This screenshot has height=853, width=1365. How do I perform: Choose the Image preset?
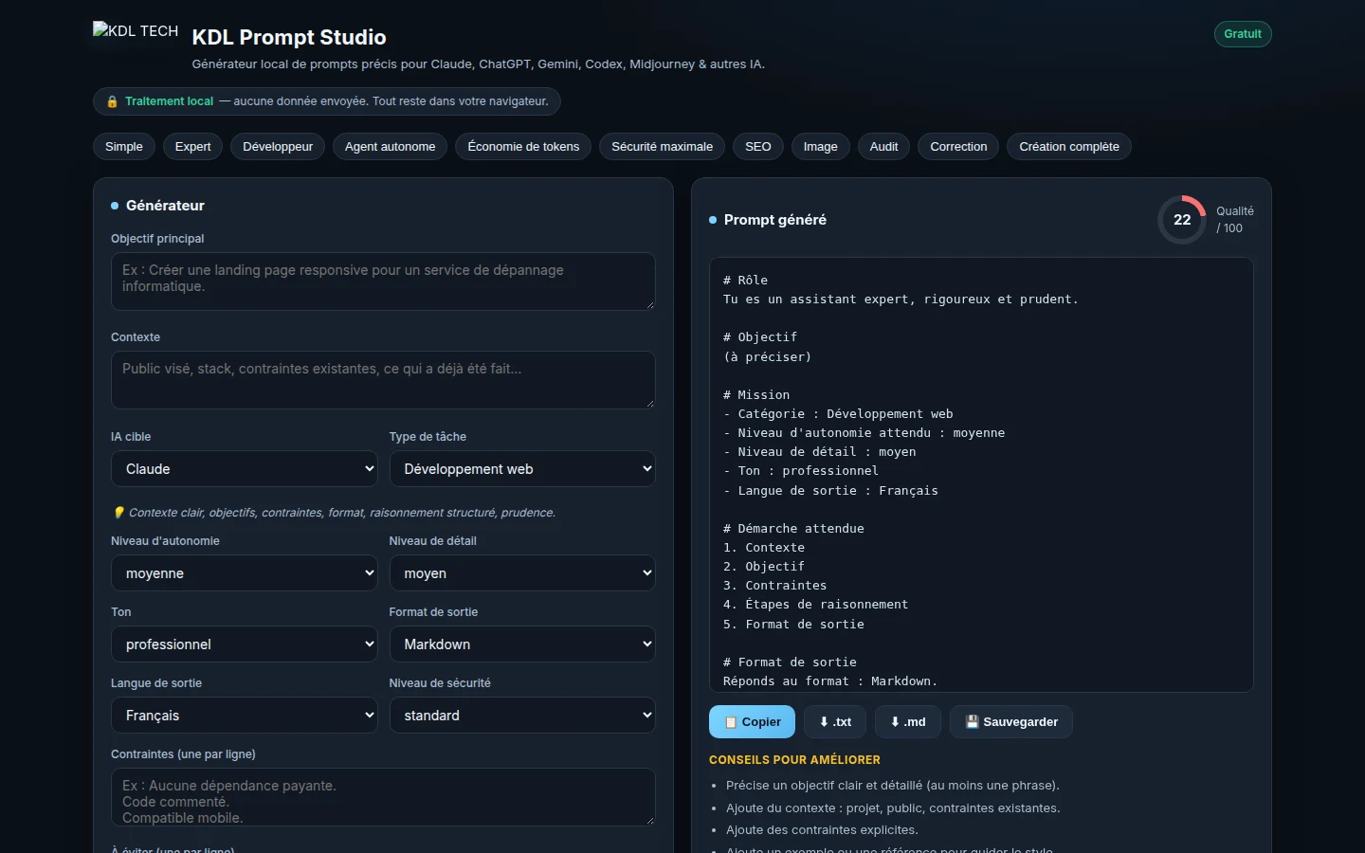click(x=821, y=147)
